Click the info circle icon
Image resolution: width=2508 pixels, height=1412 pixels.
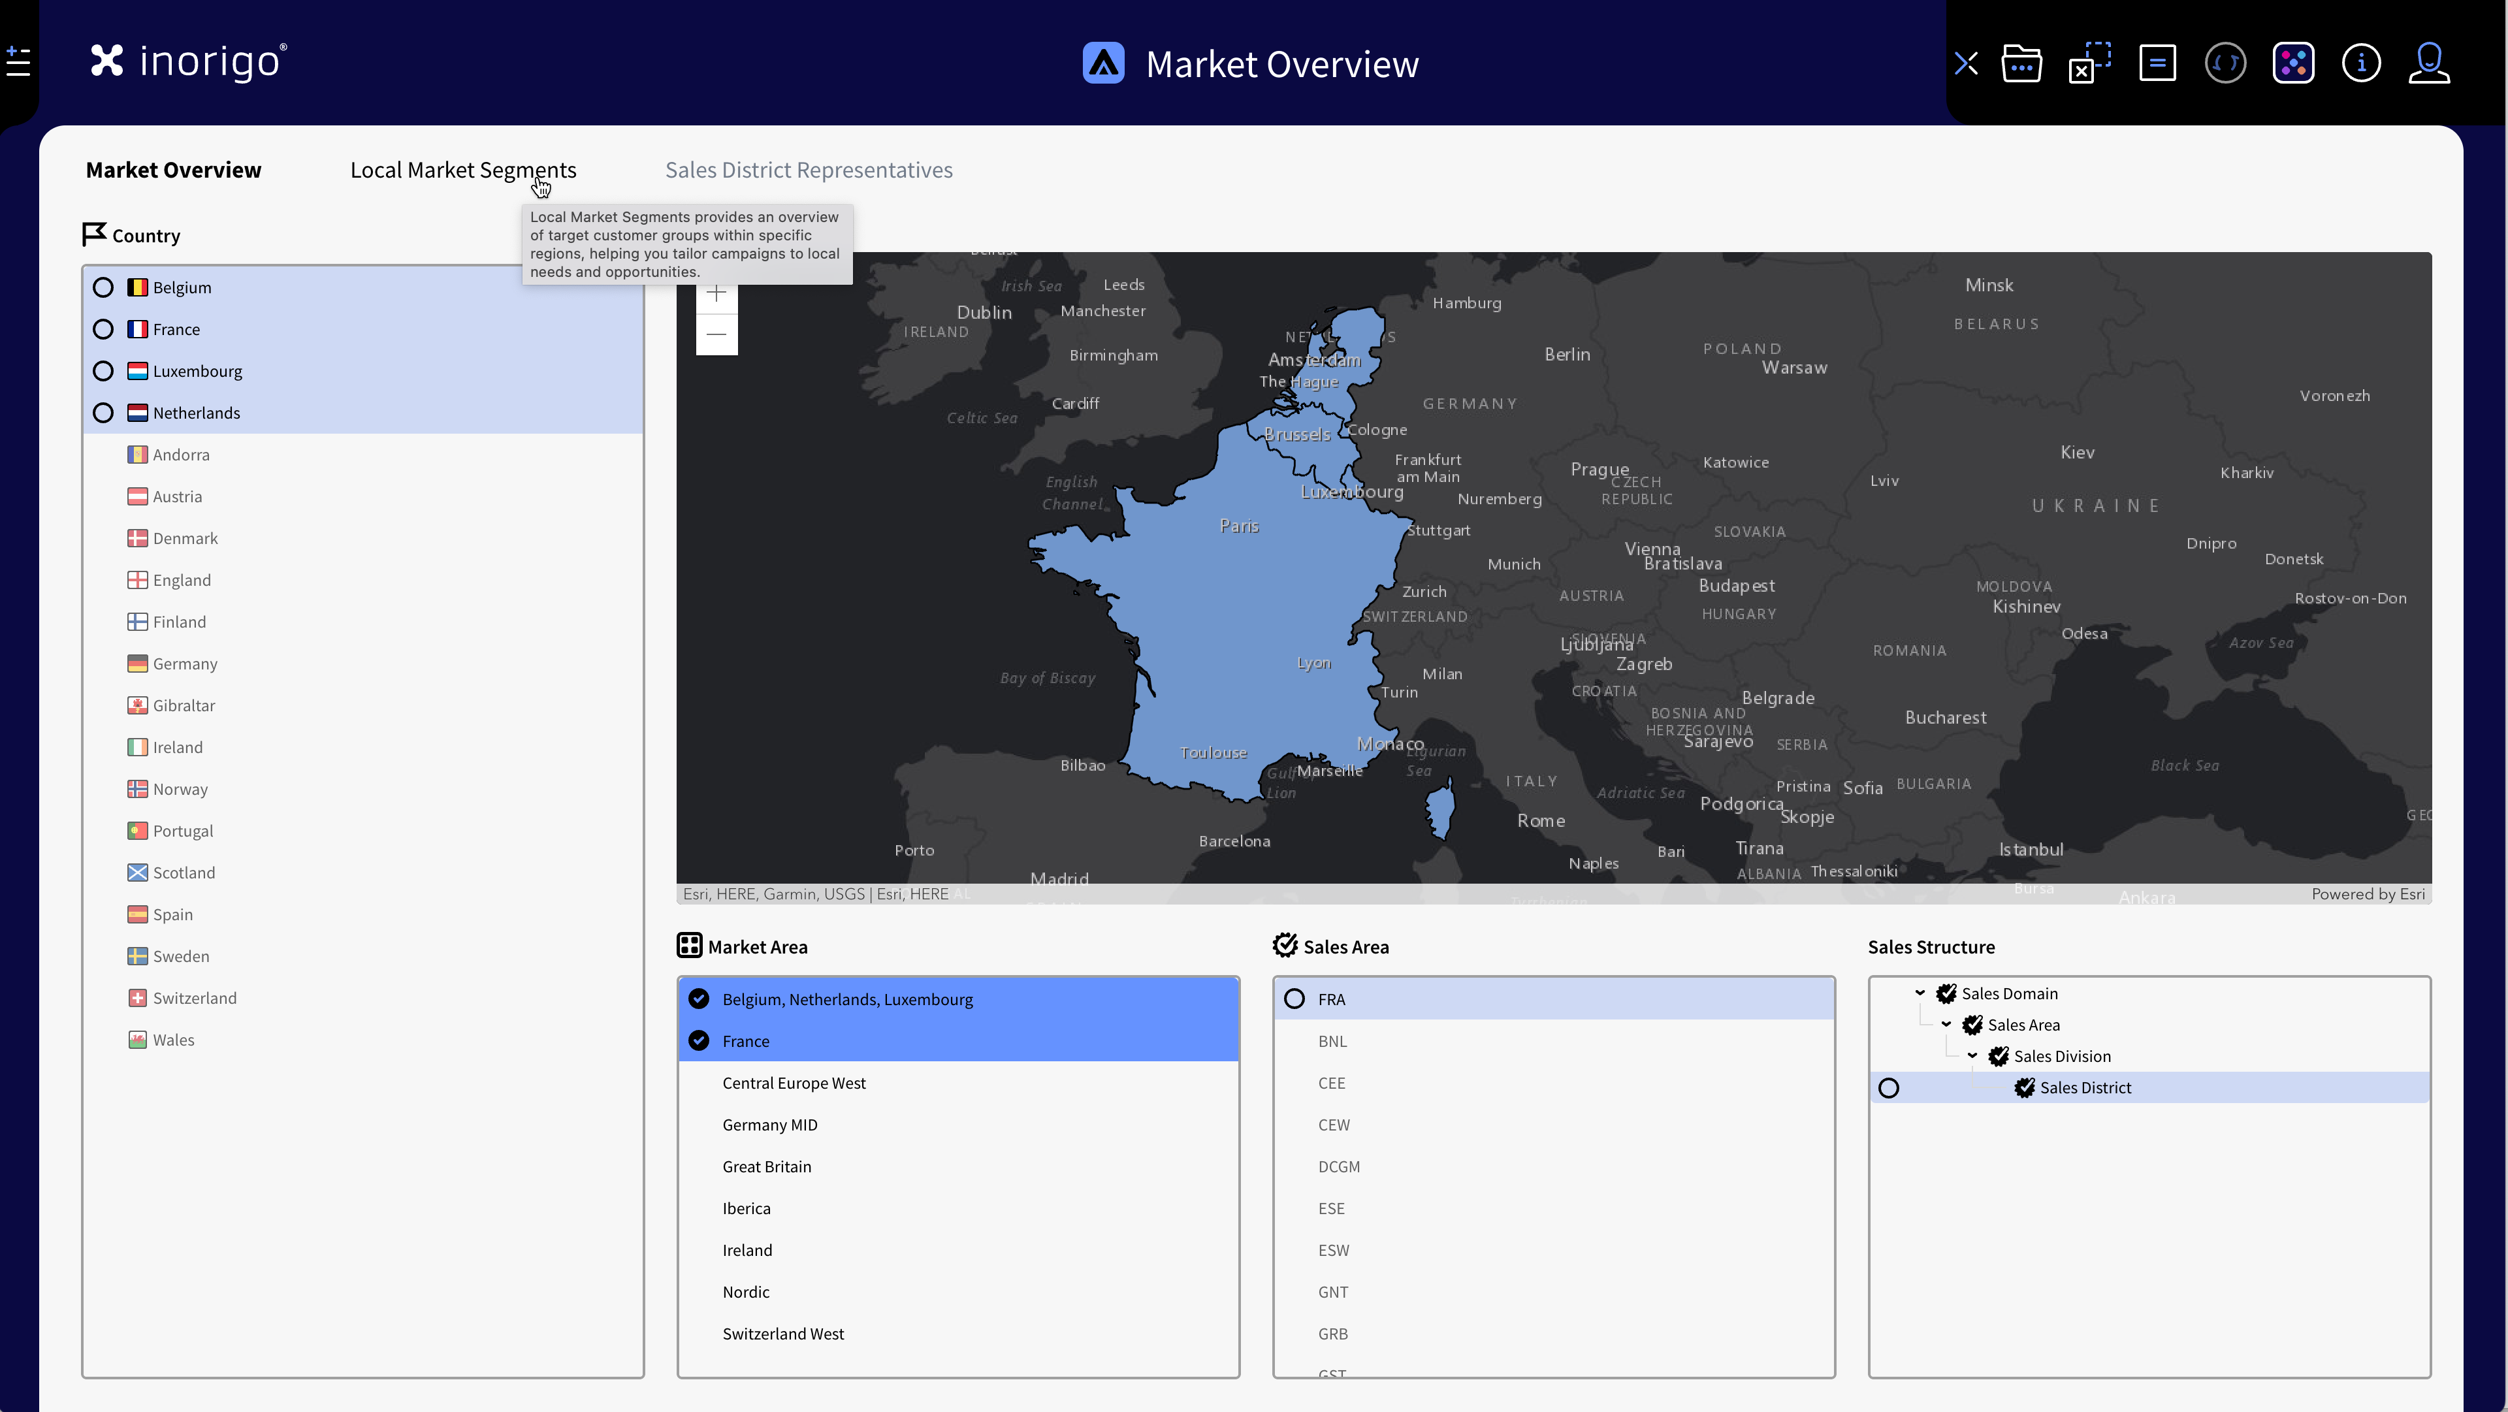tap(2361, 64)
